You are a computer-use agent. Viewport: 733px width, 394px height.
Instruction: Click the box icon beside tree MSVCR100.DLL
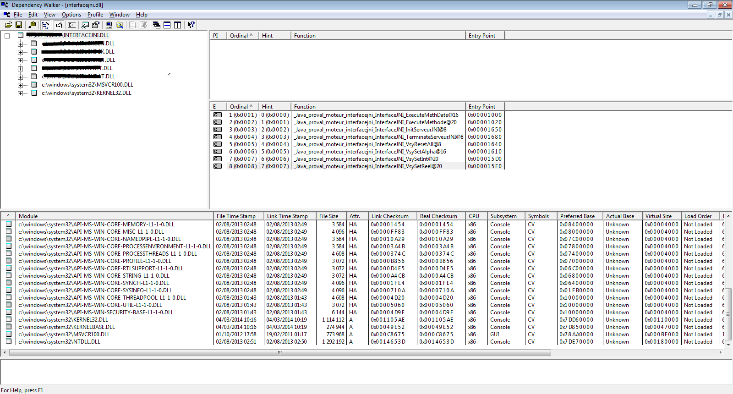coord(34,85)
